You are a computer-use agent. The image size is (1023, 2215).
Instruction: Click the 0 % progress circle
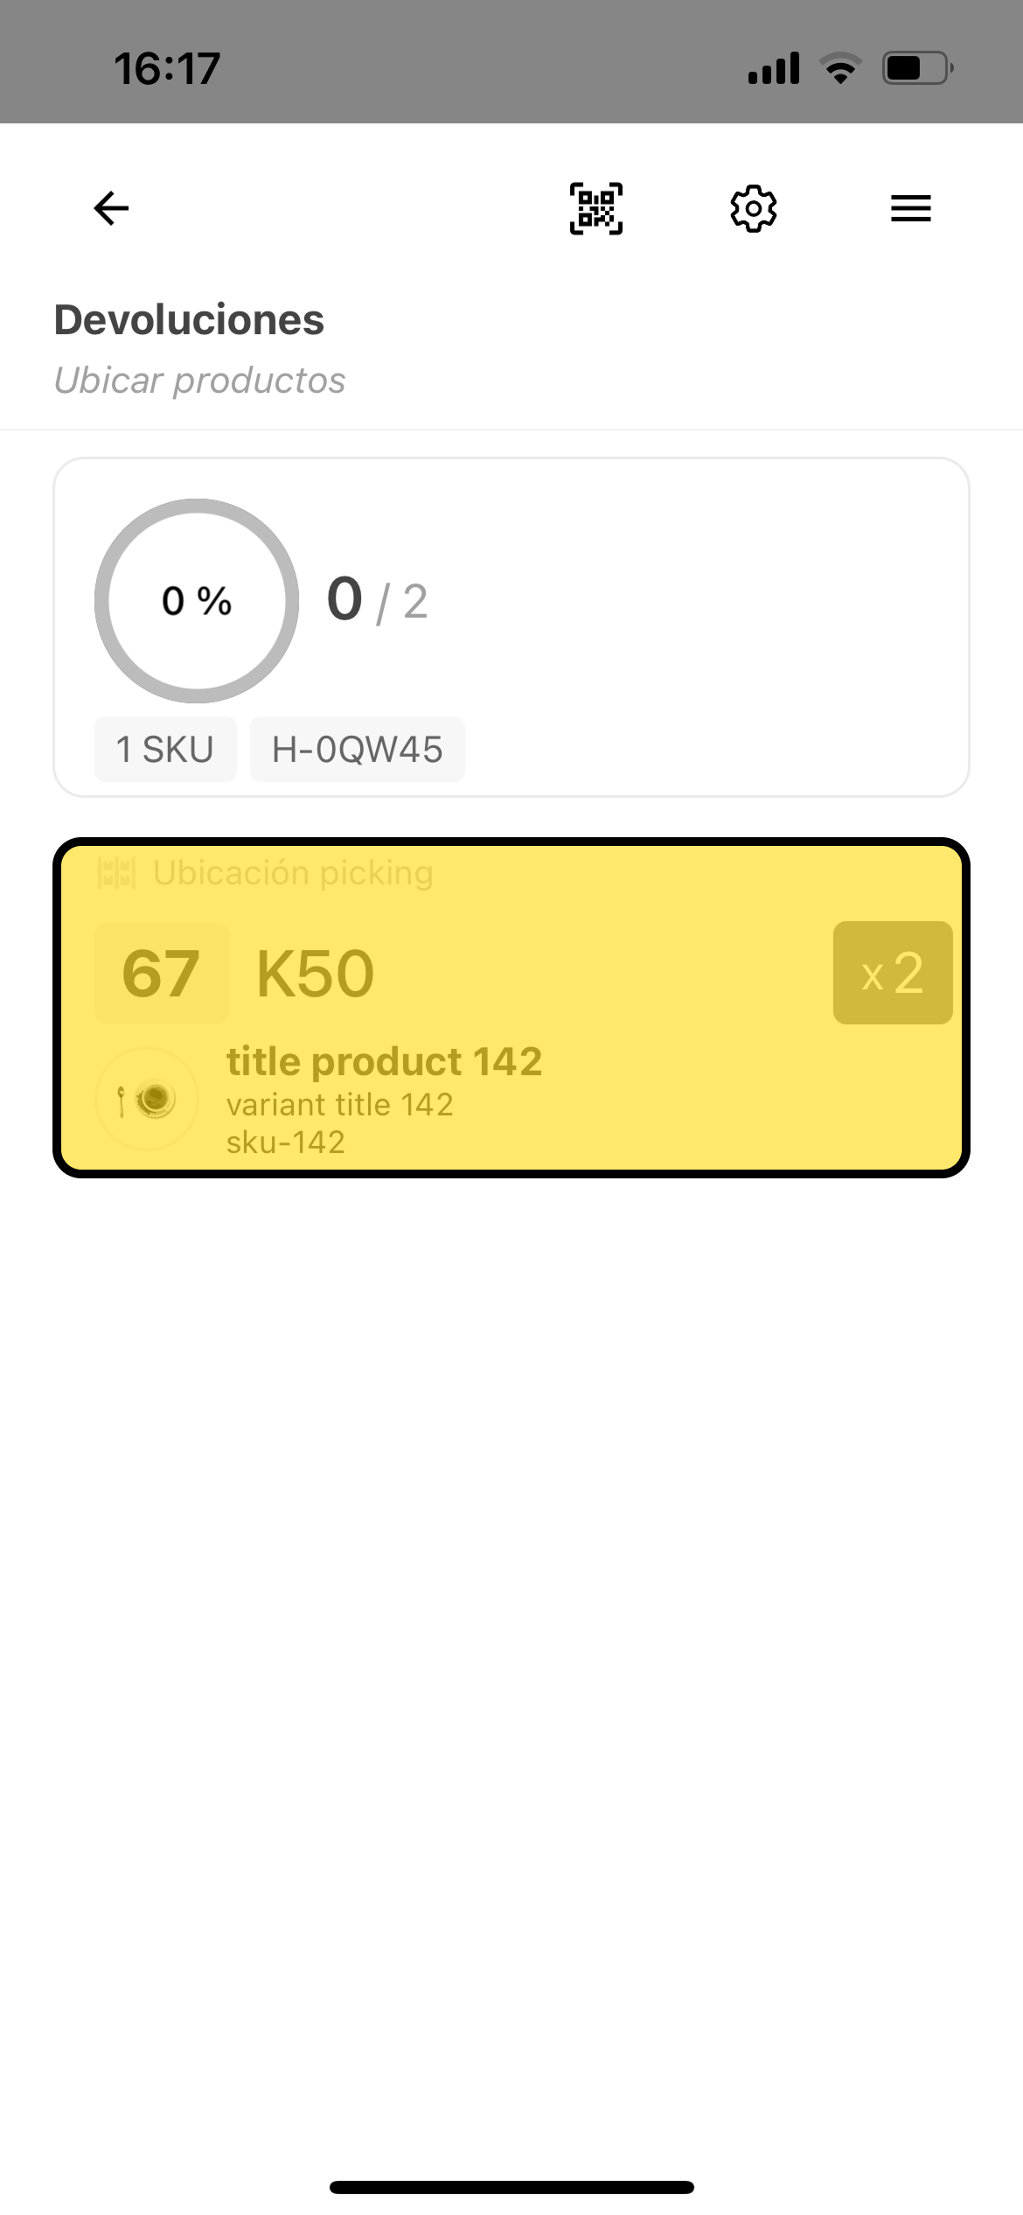[x=197, y=601]
